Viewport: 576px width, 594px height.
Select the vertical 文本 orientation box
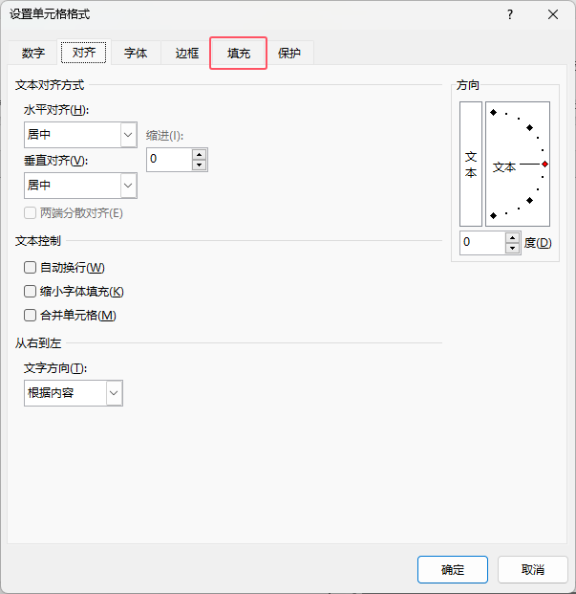click(471, 164)
